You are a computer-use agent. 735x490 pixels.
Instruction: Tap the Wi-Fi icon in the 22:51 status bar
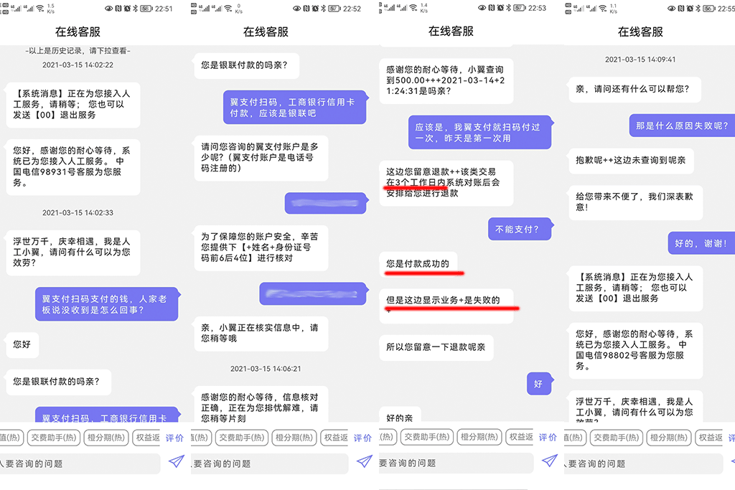pyautogui.click(x=40, y=8)
